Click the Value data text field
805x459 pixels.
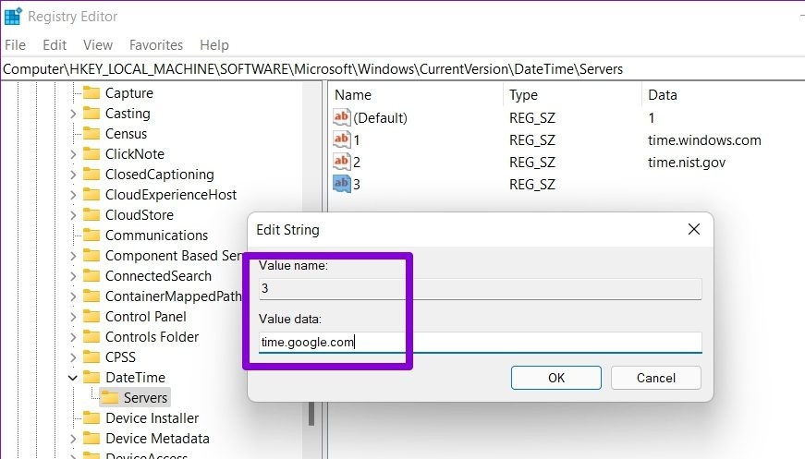480,342
